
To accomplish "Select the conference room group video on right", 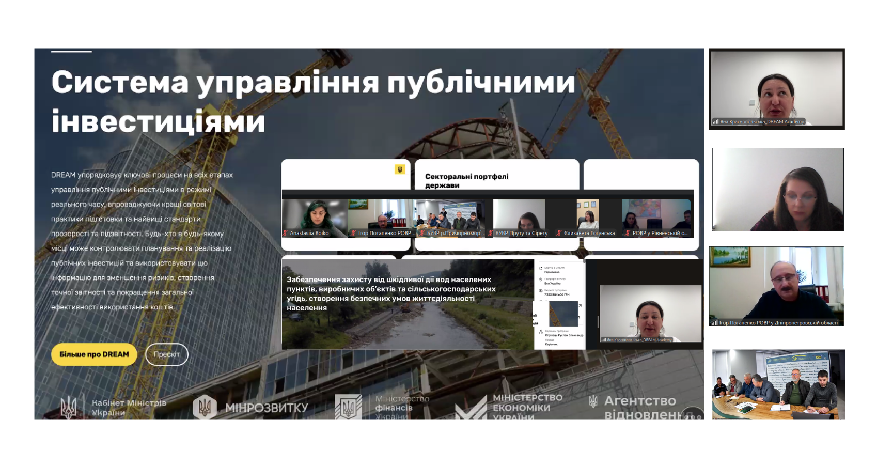I will point(778,384).
